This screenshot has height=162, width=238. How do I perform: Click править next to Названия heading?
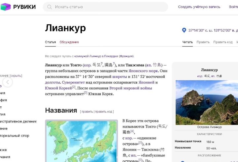click(x=87, y=112)
